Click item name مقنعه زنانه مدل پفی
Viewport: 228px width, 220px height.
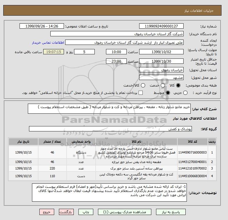coord(137,162)
